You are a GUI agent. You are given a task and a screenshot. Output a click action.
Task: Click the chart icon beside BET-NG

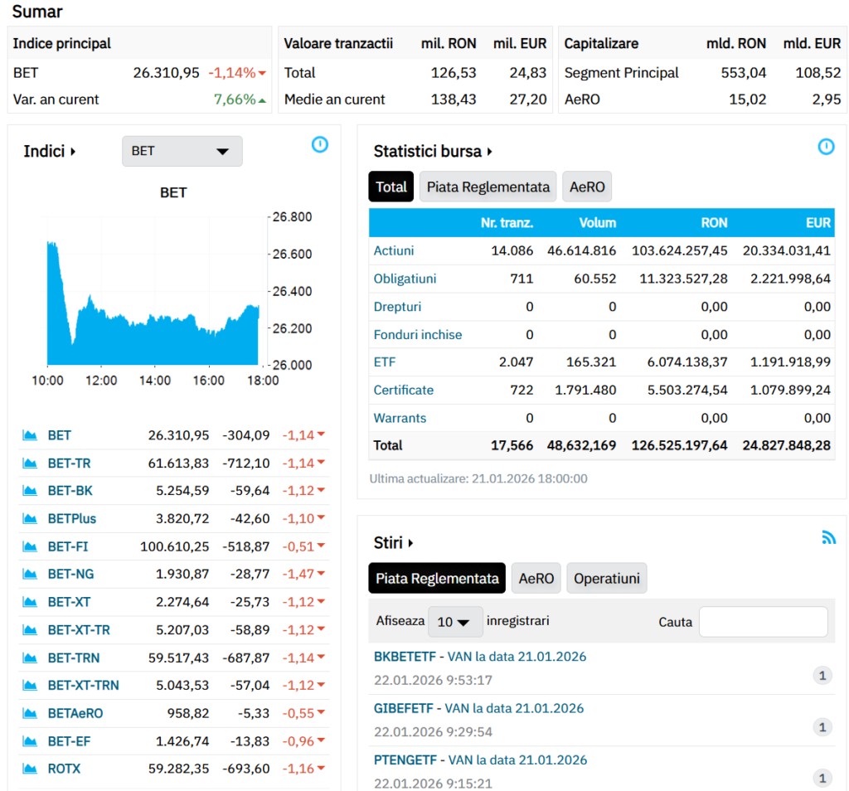click(x=31, y=575)
